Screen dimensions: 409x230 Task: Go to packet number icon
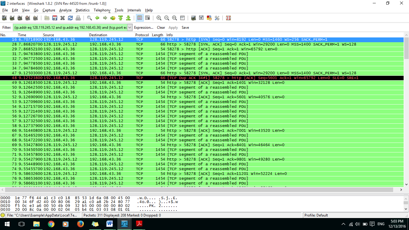[113, 18]
